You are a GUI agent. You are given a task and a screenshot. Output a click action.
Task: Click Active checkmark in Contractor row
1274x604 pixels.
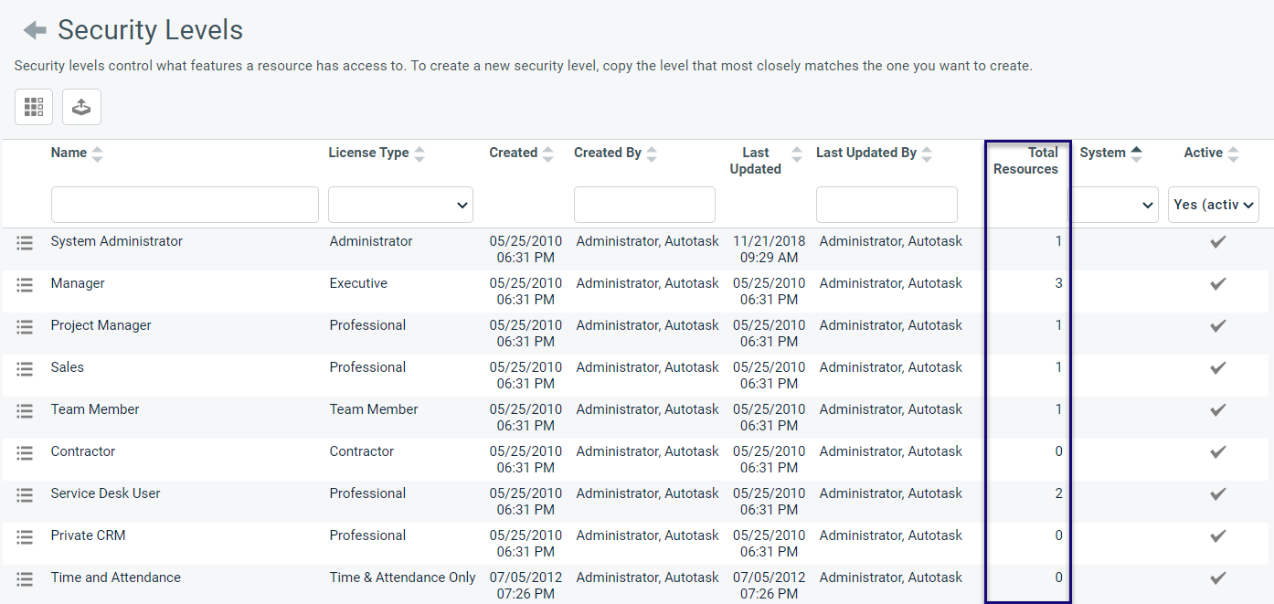click(x=1217, y=452)
